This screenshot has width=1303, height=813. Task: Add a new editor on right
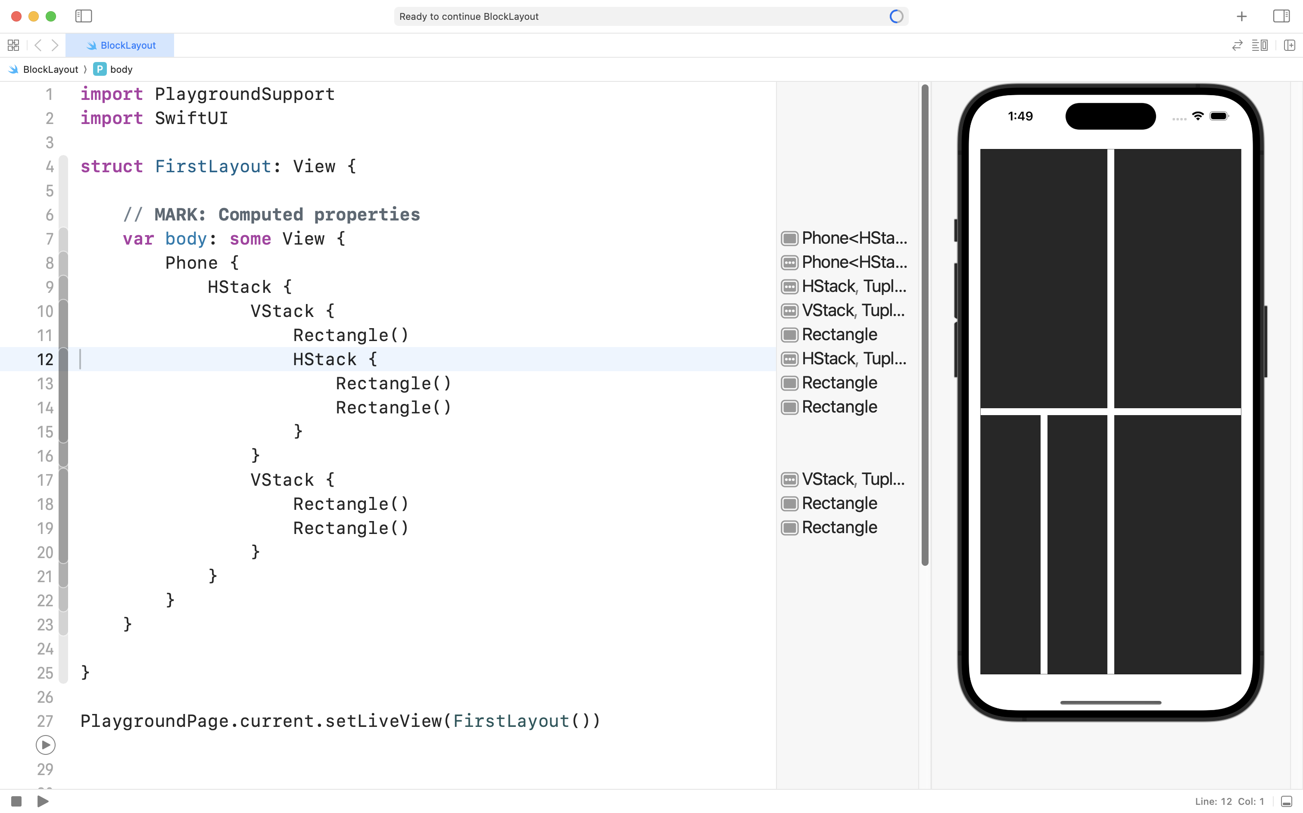click(x=1289, y=45)
